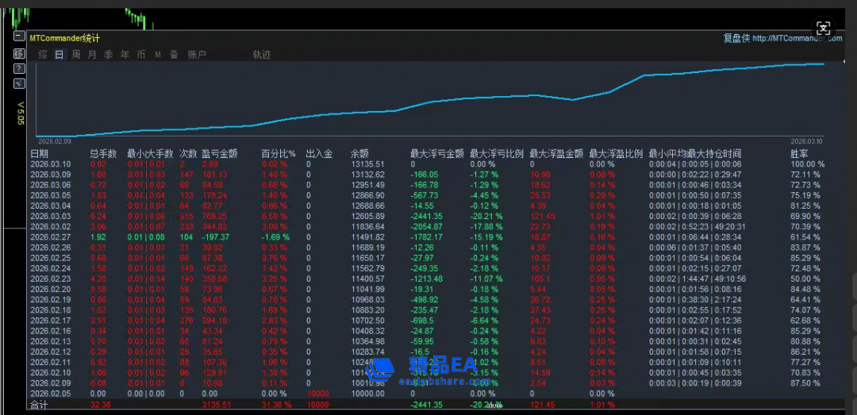Open the 币 (currency) tab
This screenshot has height=415, width=857.
click(140, 55)
